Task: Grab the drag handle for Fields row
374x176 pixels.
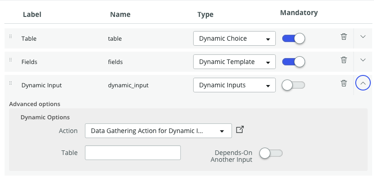Action: point(11,60)
